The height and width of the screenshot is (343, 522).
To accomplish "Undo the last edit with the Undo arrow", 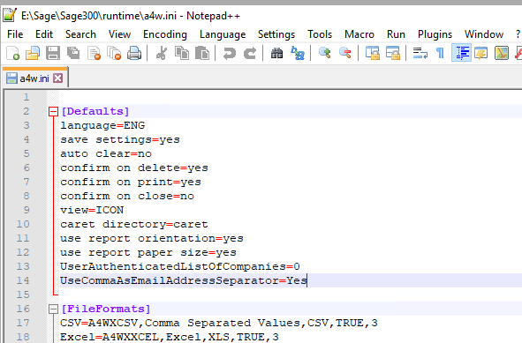I will coord(230,53).
